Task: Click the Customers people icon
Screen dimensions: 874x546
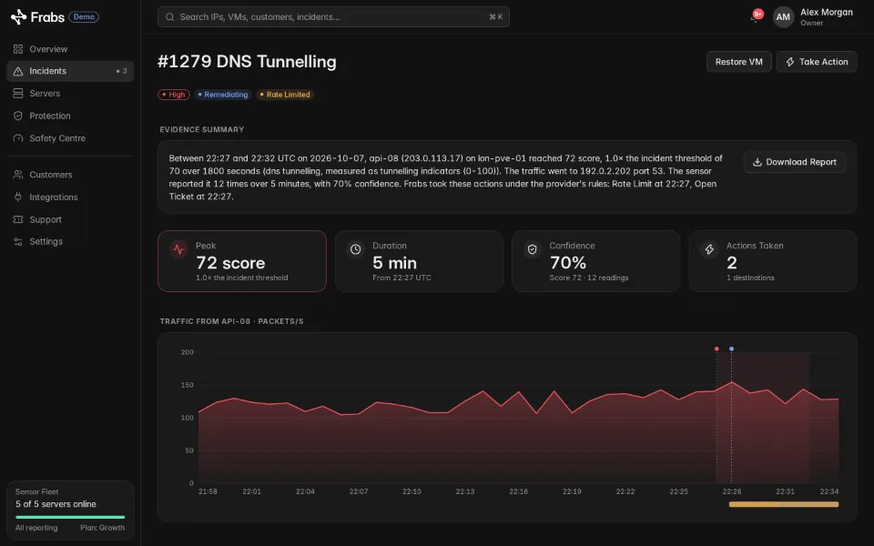Action: pyautogui.click(x=18, y=175)
